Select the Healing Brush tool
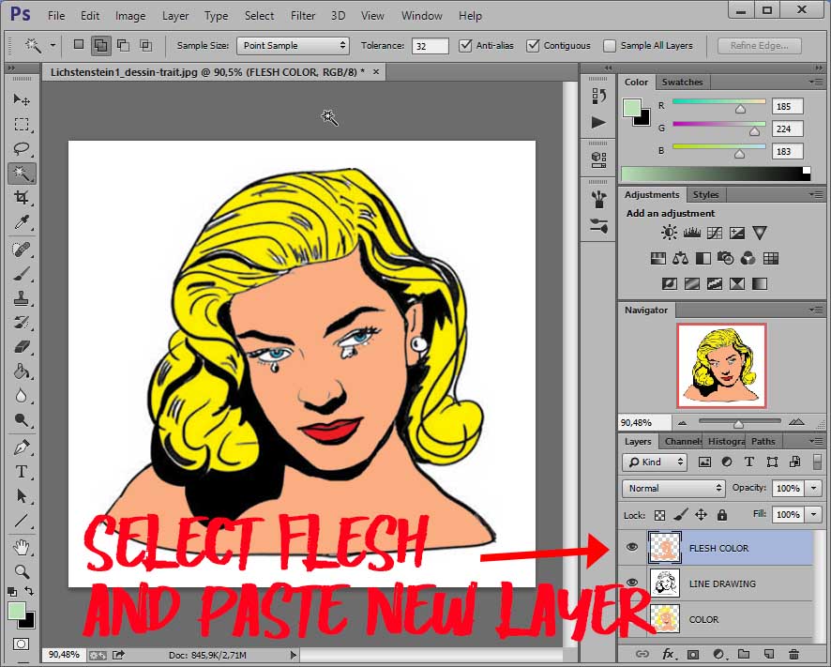Screen dimensions: 831x667 [22, 249]
